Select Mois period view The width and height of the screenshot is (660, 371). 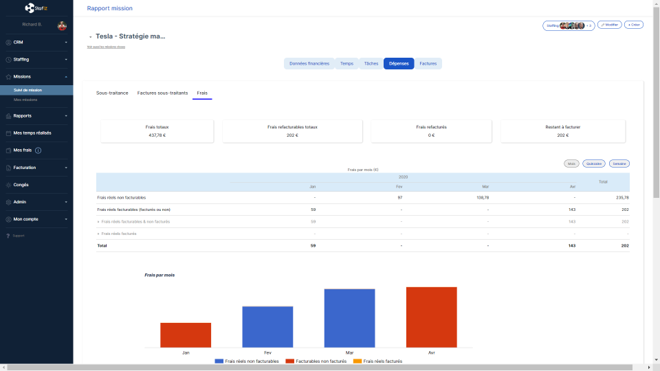coord(571,164)
